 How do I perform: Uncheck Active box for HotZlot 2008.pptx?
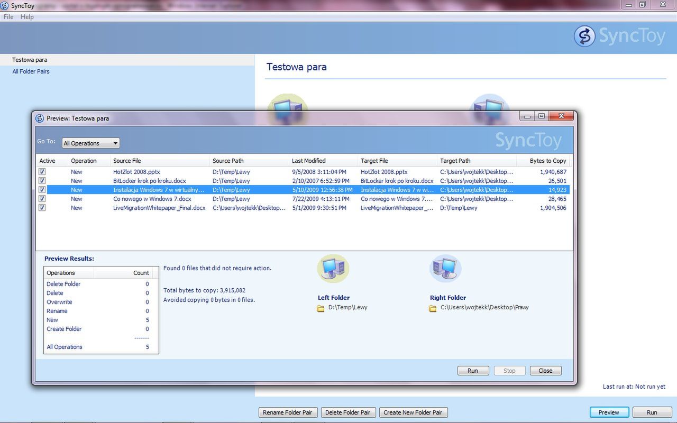pos(42,172)
